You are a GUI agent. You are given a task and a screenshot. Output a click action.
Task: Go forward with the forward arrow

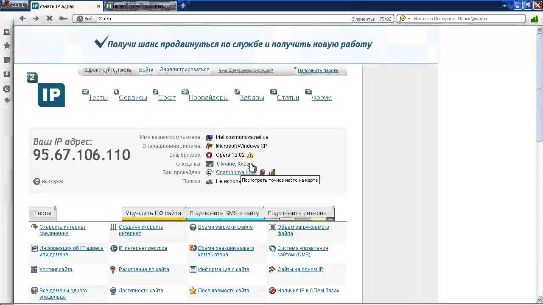pos(36,19)
